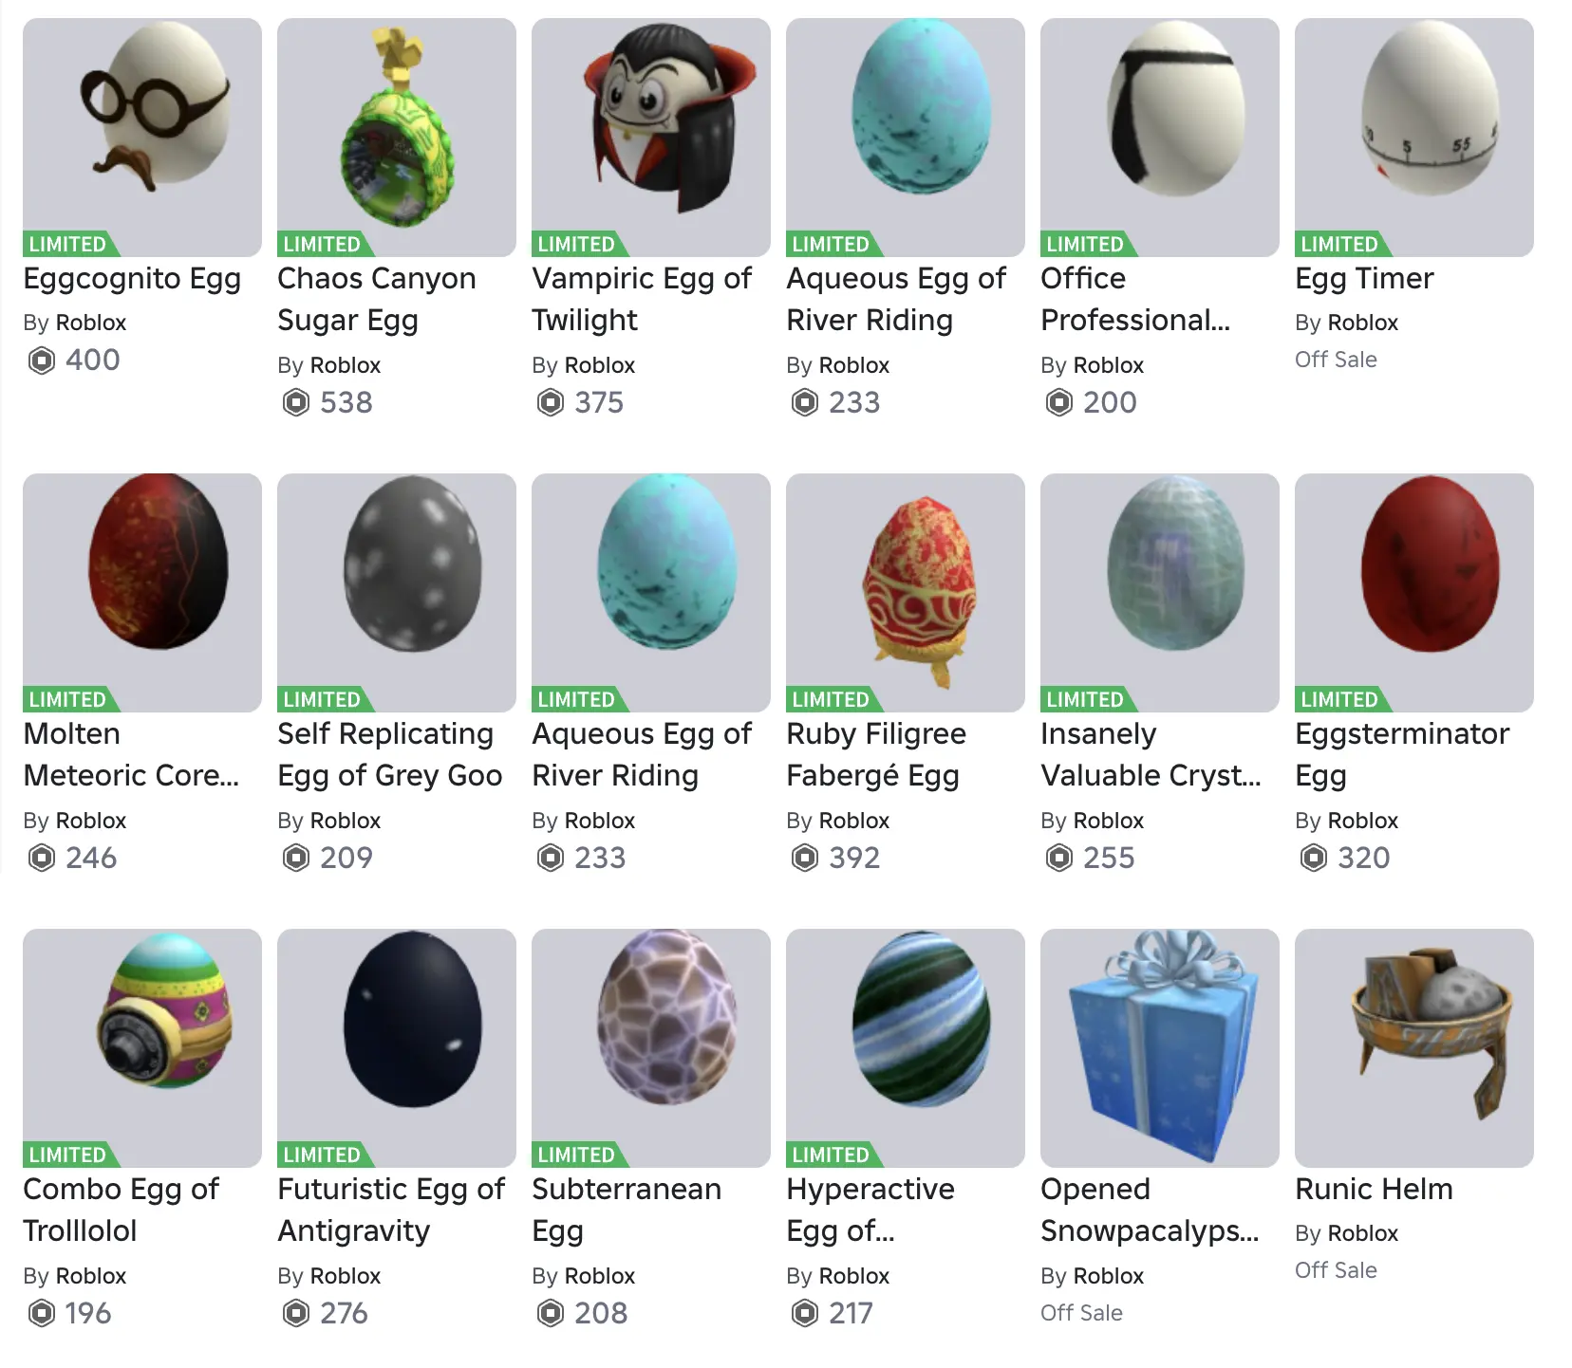The height and width of the screenshot is (1368, 1572).
Task: Click the Roblox creator link under Runic Helm
Action: click(1362, 1233)
